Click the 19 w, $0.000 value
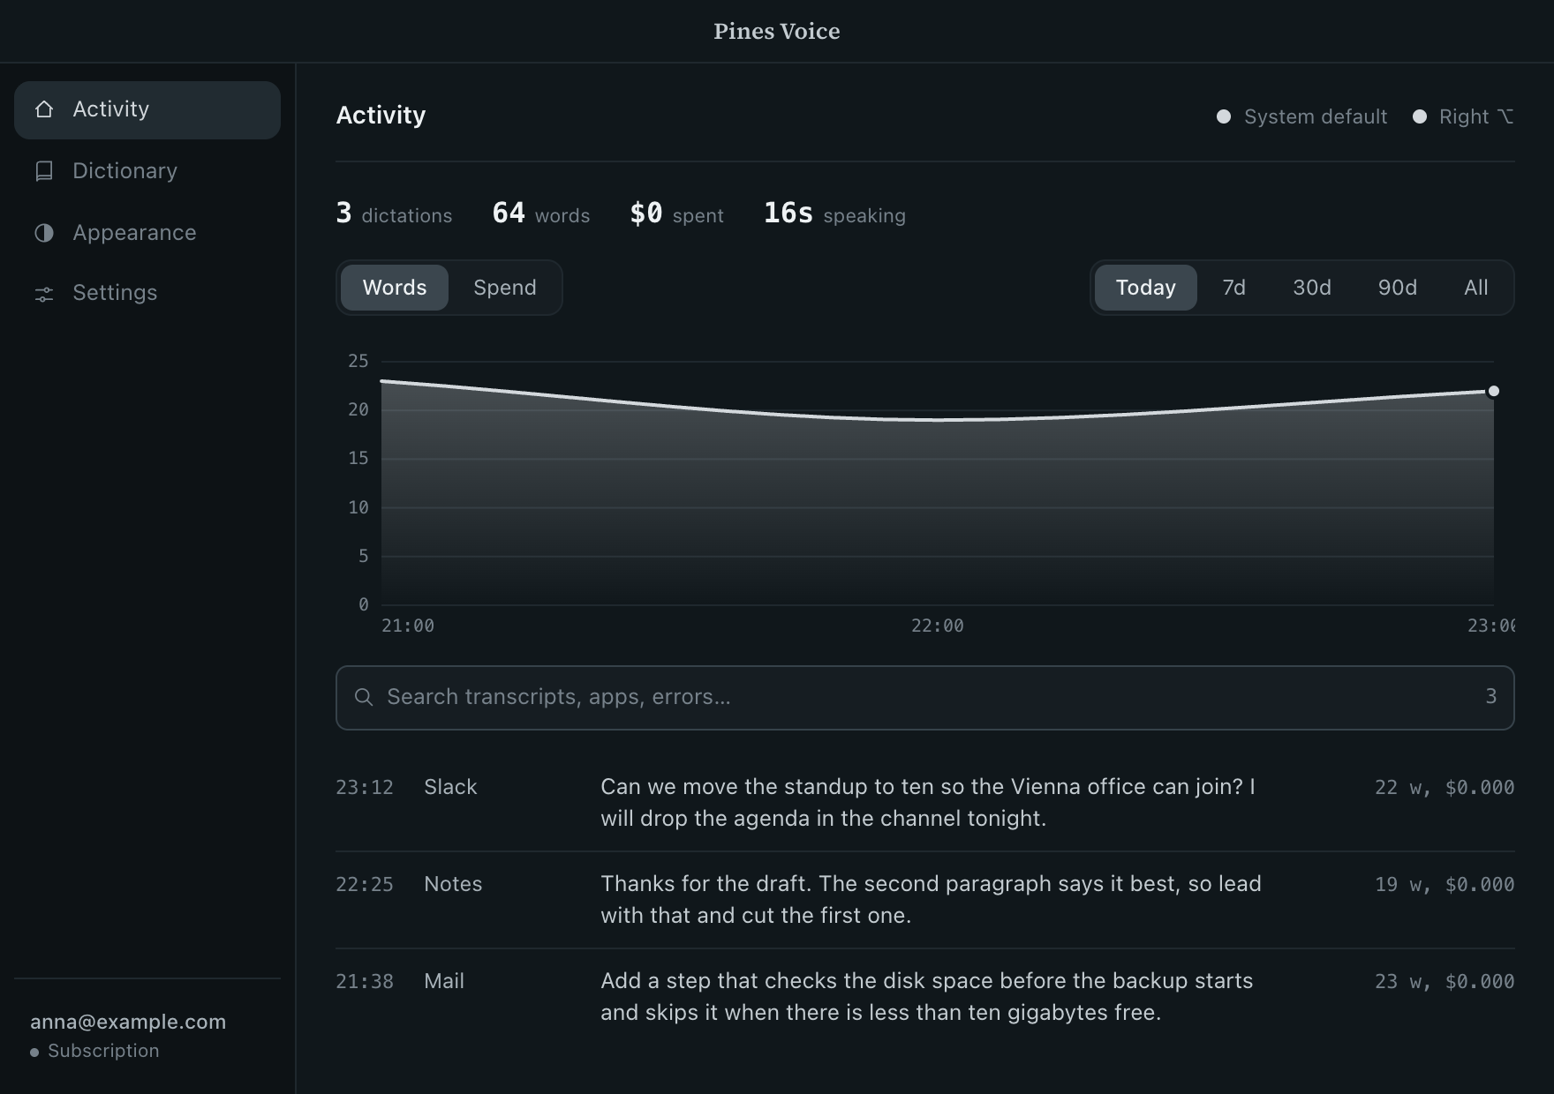The image size is (1554, 1094). [1445, 884]
